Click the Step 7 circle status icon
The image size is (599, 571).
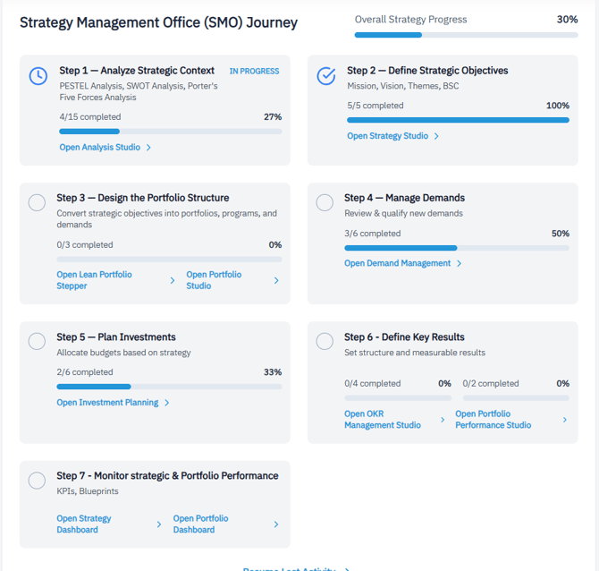pos(37,481)
